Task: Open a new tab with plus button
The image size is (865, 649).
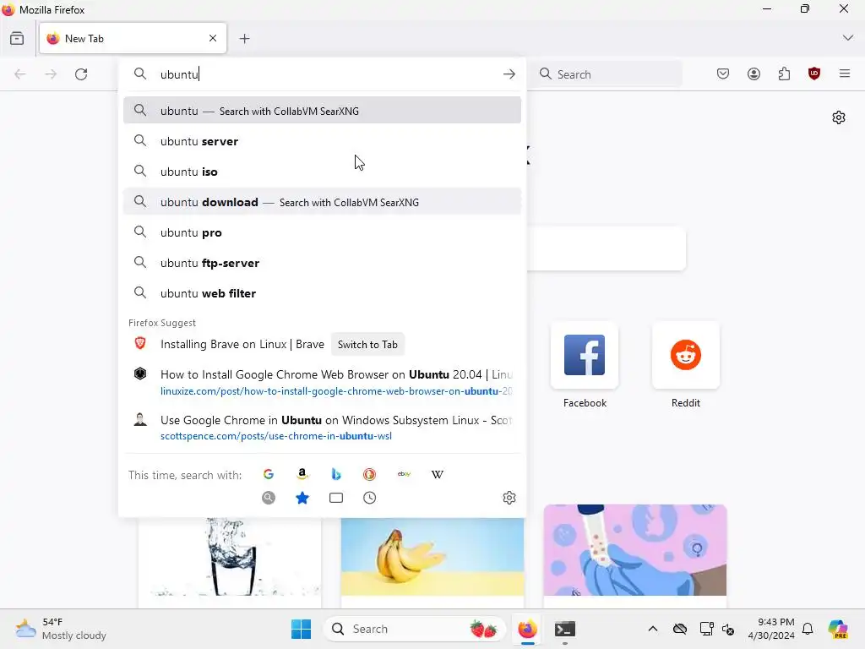Action: pyautogui.click(x=244, y=39)
